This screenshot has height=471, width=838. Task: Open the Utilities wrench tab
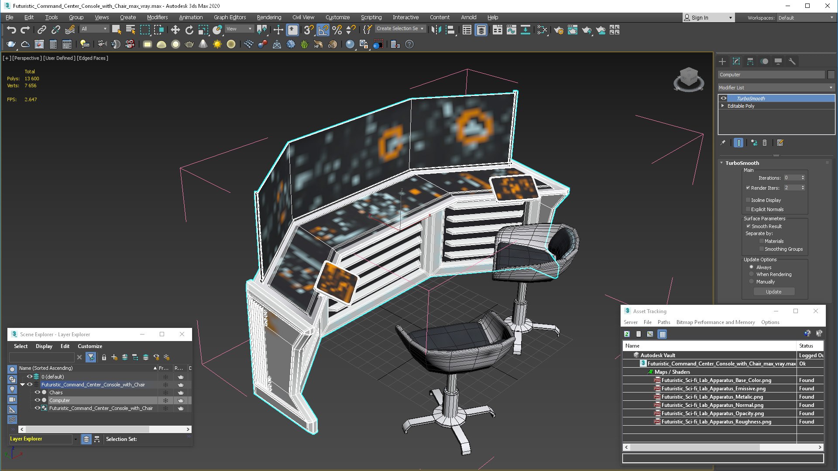pos(792,61)
